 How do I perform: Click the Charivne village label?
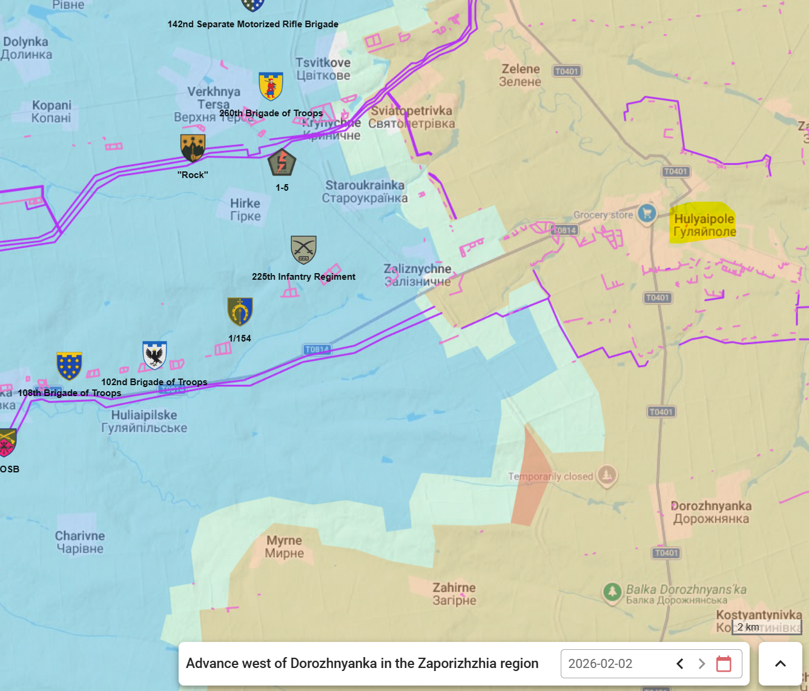80,542
